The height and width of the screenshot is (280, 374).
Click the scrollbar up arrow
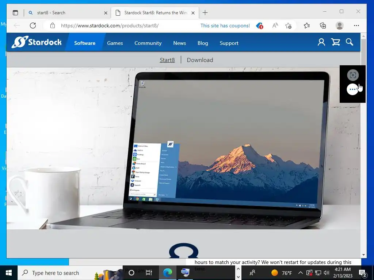click(363, 36)
